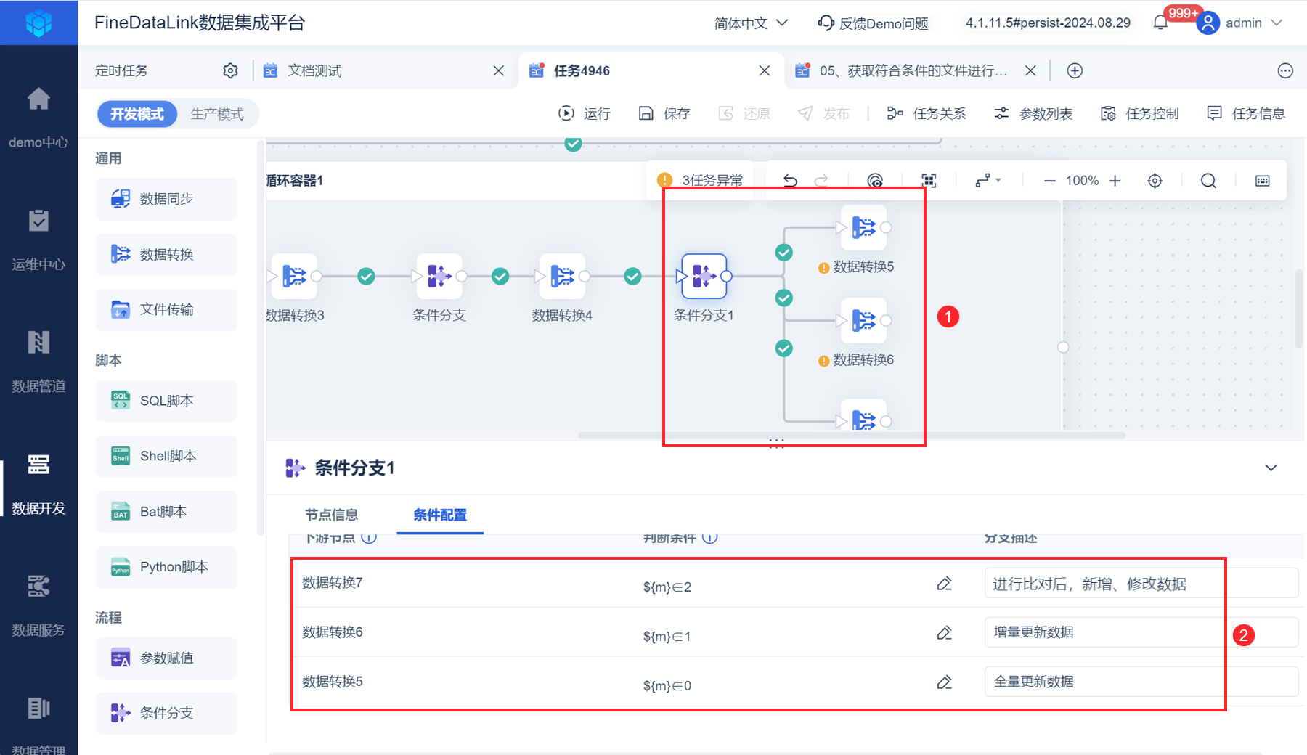The width and height of the screenshot is (1307, 755).
Task: Select the 数据同步 component
Action: coord(166,199)
